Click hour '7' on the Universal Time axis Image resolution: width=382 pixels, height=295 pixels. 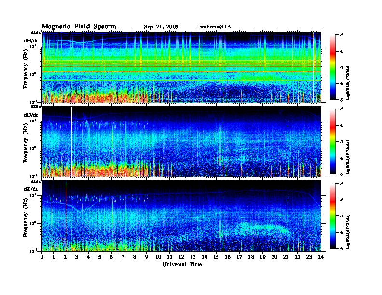click(123, 257)
